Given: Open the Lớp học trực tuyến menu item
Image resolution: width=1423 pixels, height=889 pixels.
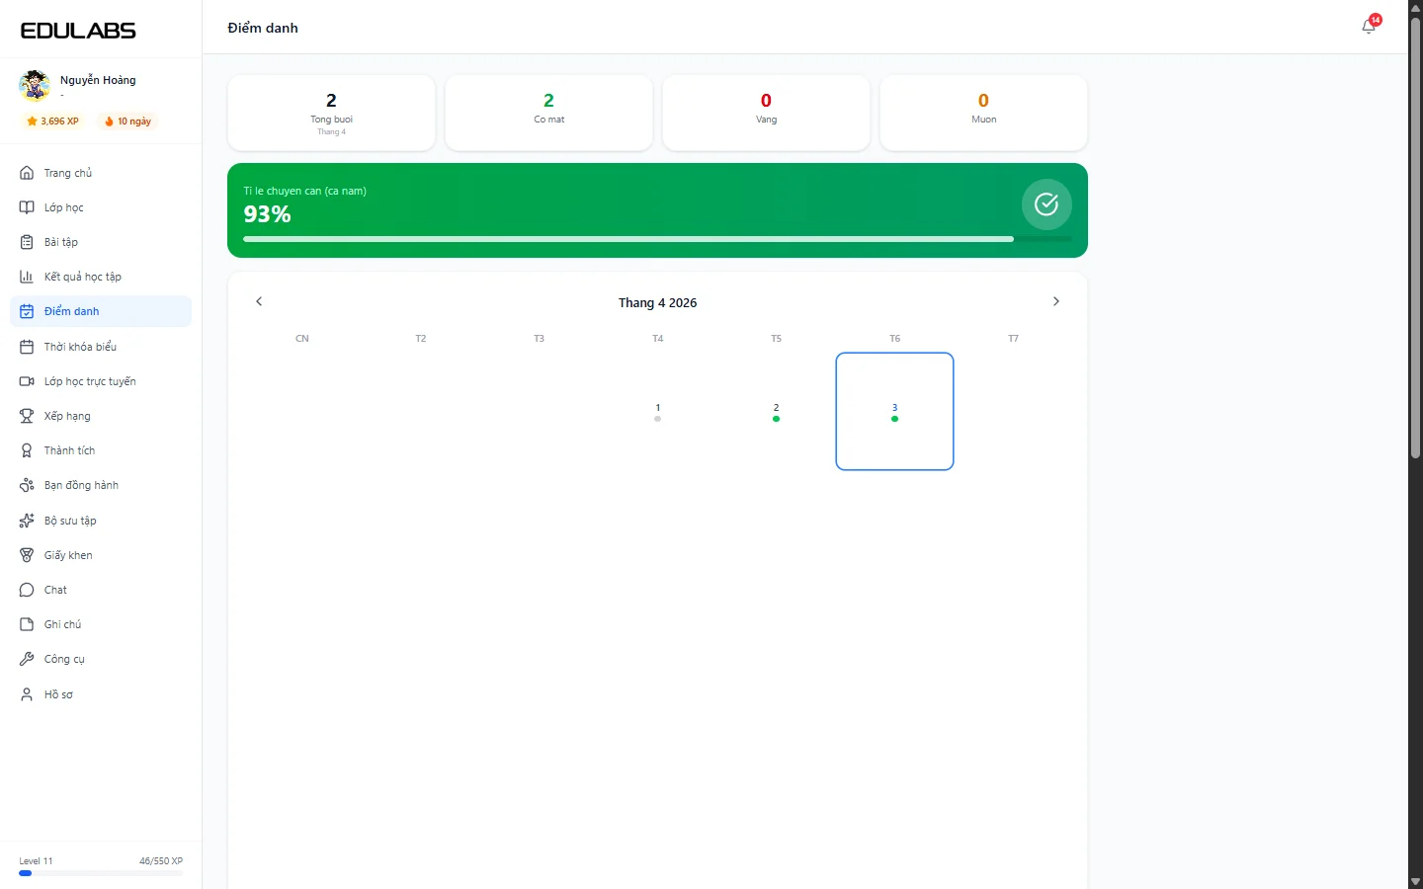Looking at the screenshot, I should [101, 381].
